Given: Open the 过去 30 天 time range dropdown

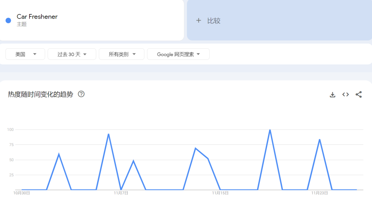Looking at the screenshot, I should (72, 54).
